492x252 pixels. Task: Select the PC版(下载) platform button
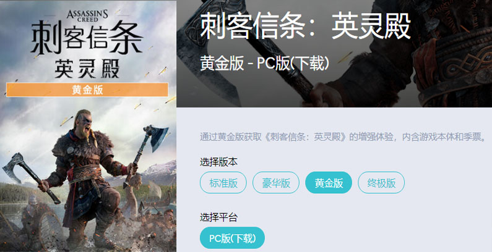click(232, 238)
